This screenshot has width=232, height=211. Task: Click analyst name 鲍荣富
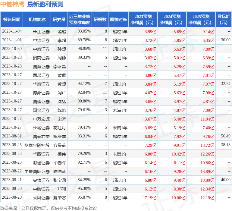pyautogui.click(x=60, y=198)
